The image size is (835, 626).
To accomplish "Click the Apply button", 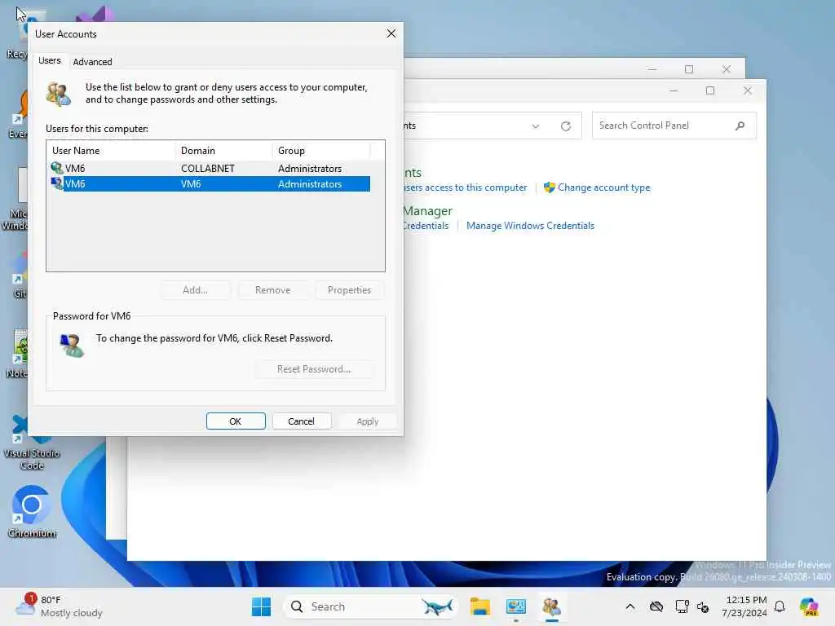I will coord(368,421).
